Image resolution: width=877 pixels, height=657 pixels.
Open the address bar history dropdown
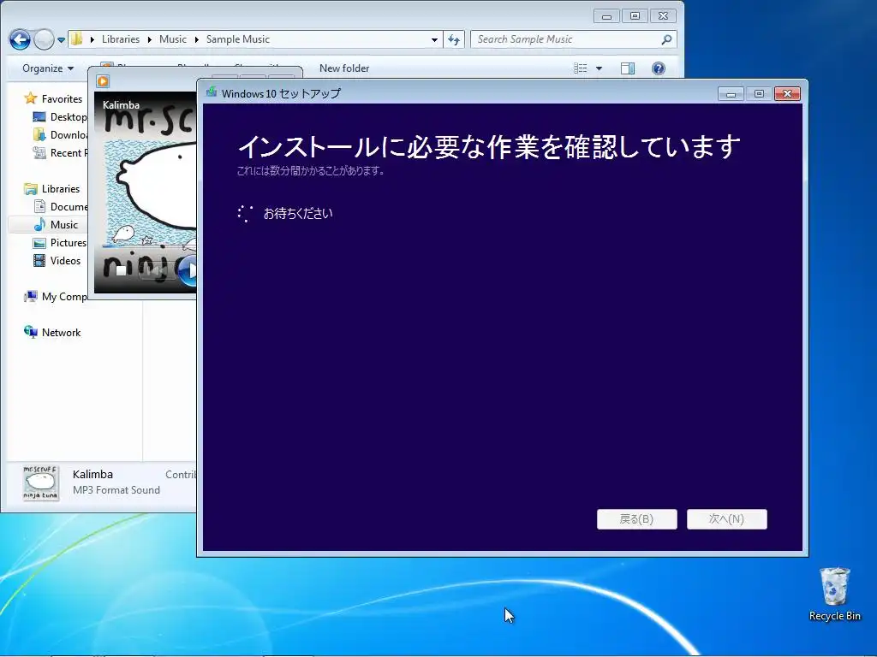click(434, 39)
